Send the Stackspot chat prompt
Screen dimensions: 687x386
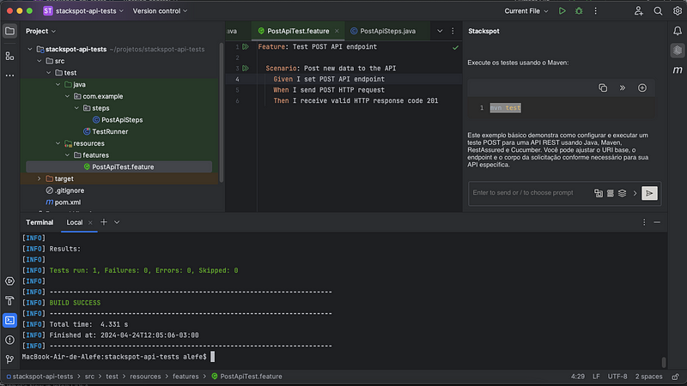pos(649,193)
